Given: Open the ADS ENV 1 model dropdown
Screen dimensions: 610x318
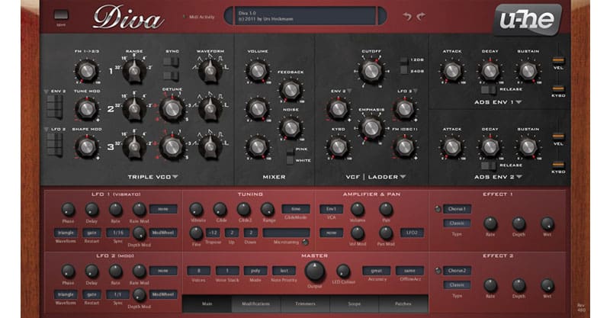Looking at the screenshot, I should pos(518,101).
